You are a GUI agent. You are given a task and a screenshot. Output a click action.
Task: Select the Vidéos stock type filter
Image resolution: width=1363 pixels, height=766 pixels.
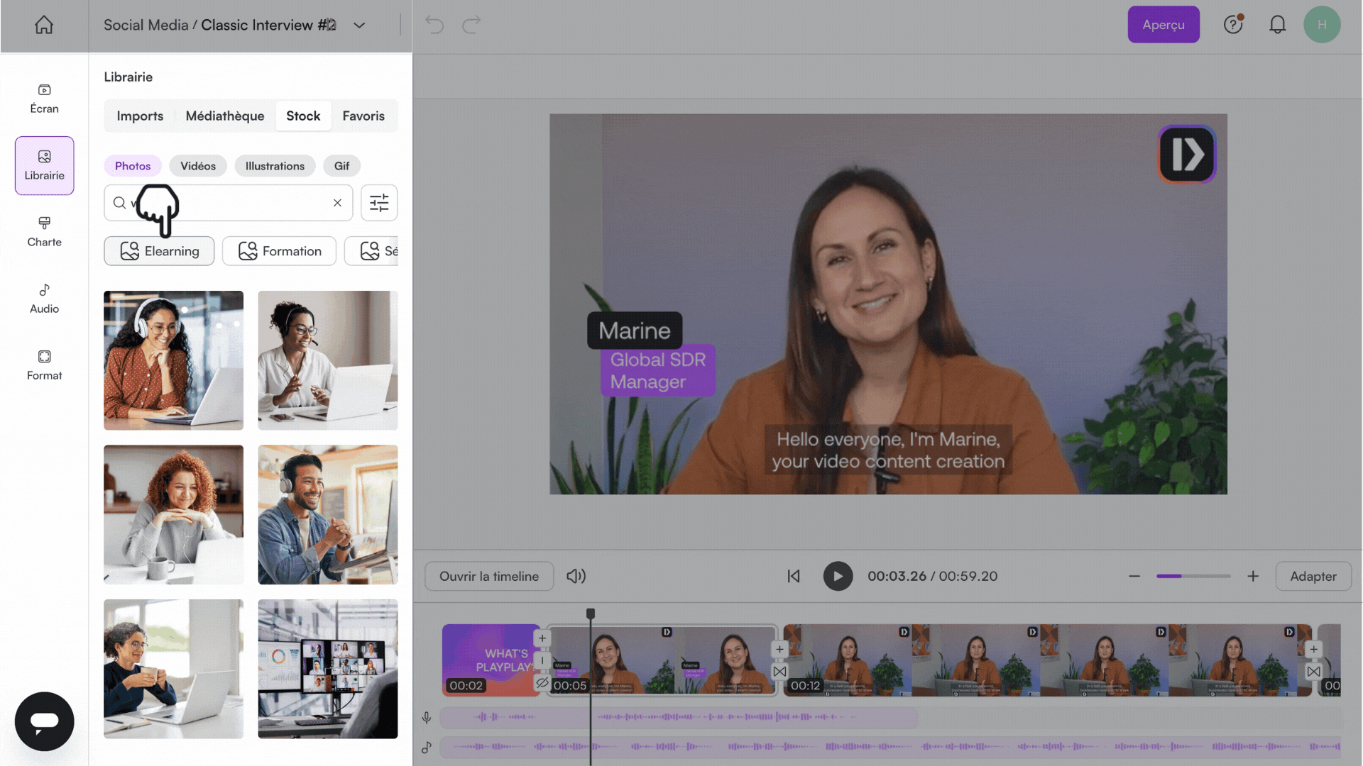click(197, 166)
